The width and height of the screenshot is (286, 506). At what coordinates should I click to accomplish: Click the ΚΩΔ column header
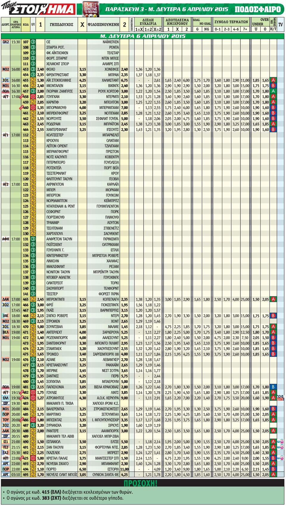pyautogui.click(x=26, y=25)
